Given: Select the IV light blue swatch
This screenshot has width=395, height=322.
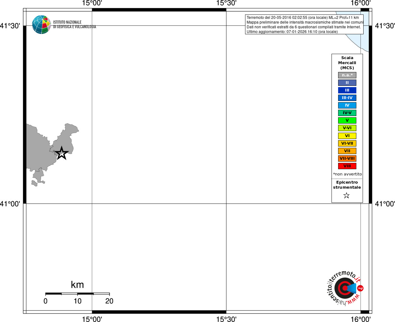Looking at the screenshot, I should [x=347, y=105].
